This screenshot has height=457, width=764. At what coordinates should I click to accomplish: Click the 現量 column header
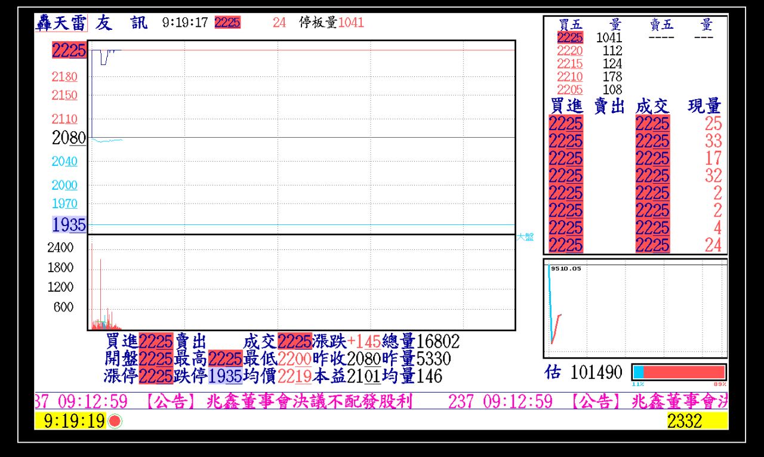click(704, 106)
